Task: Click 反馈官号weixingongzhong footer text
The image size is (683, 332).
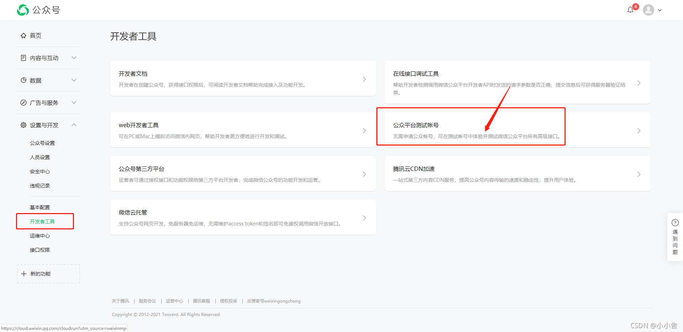Action: point(274,301)
